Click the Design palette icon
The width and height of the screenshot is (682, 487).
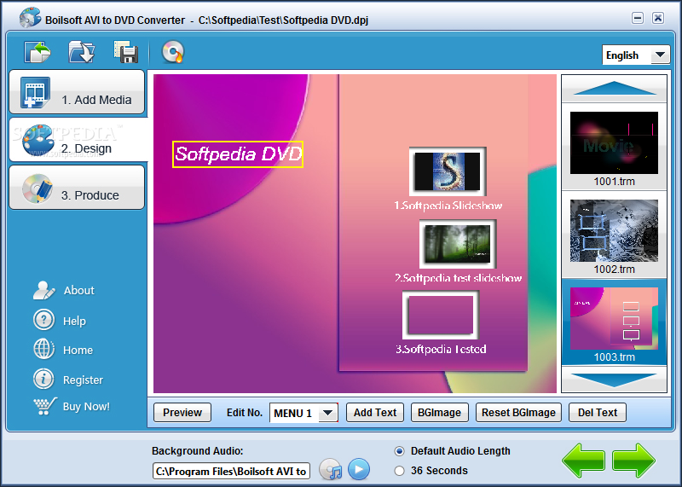click(x=38, y=141)
